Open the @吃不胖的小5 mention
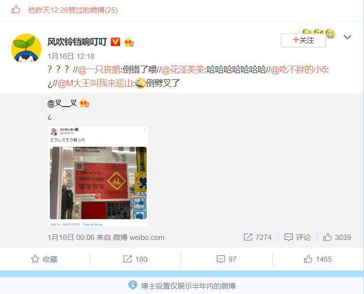The height and width of the screenshot is (294, 364). [299, 70]
